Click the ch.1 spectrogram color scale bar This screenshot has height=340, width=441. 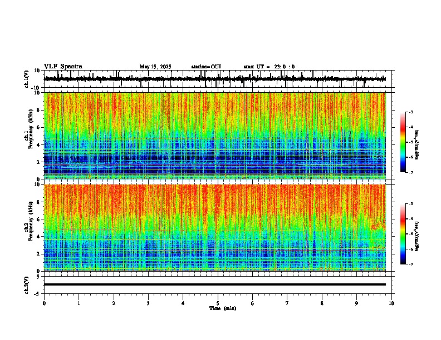coord(403,142)
